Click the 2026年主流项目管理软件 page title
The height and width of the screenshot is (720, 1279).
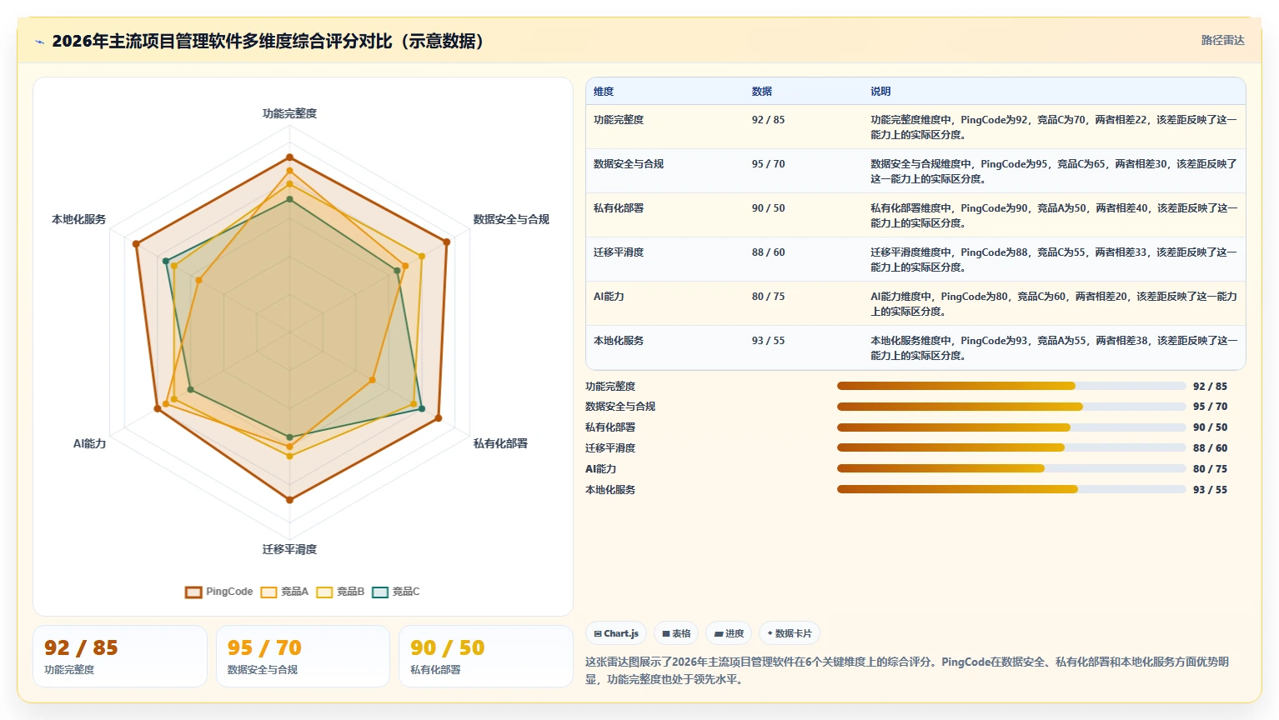coord(270,42)
